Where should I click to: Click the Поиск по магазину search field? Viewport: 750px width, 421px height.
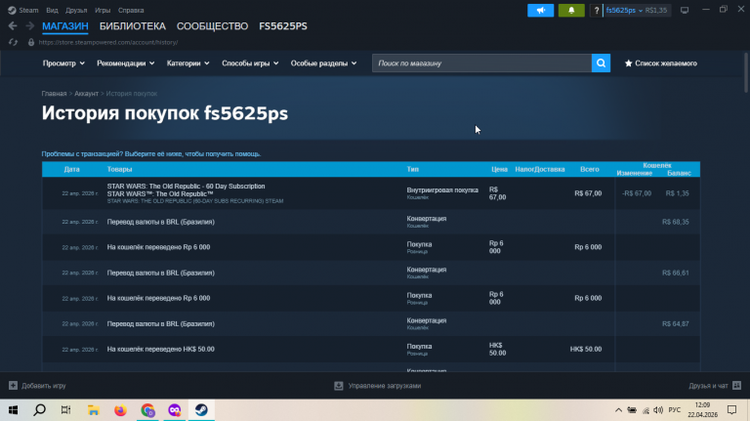481,63
